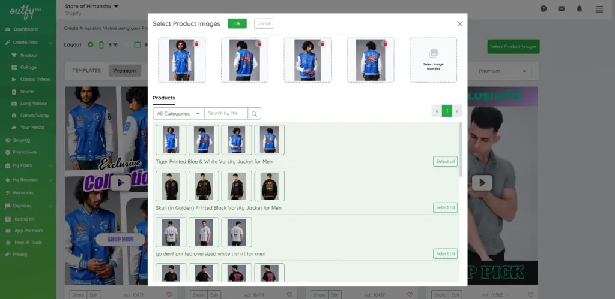Expand the Premium filter dropdown on right
This screenshot has height=299, width=615.
[502, 71]
